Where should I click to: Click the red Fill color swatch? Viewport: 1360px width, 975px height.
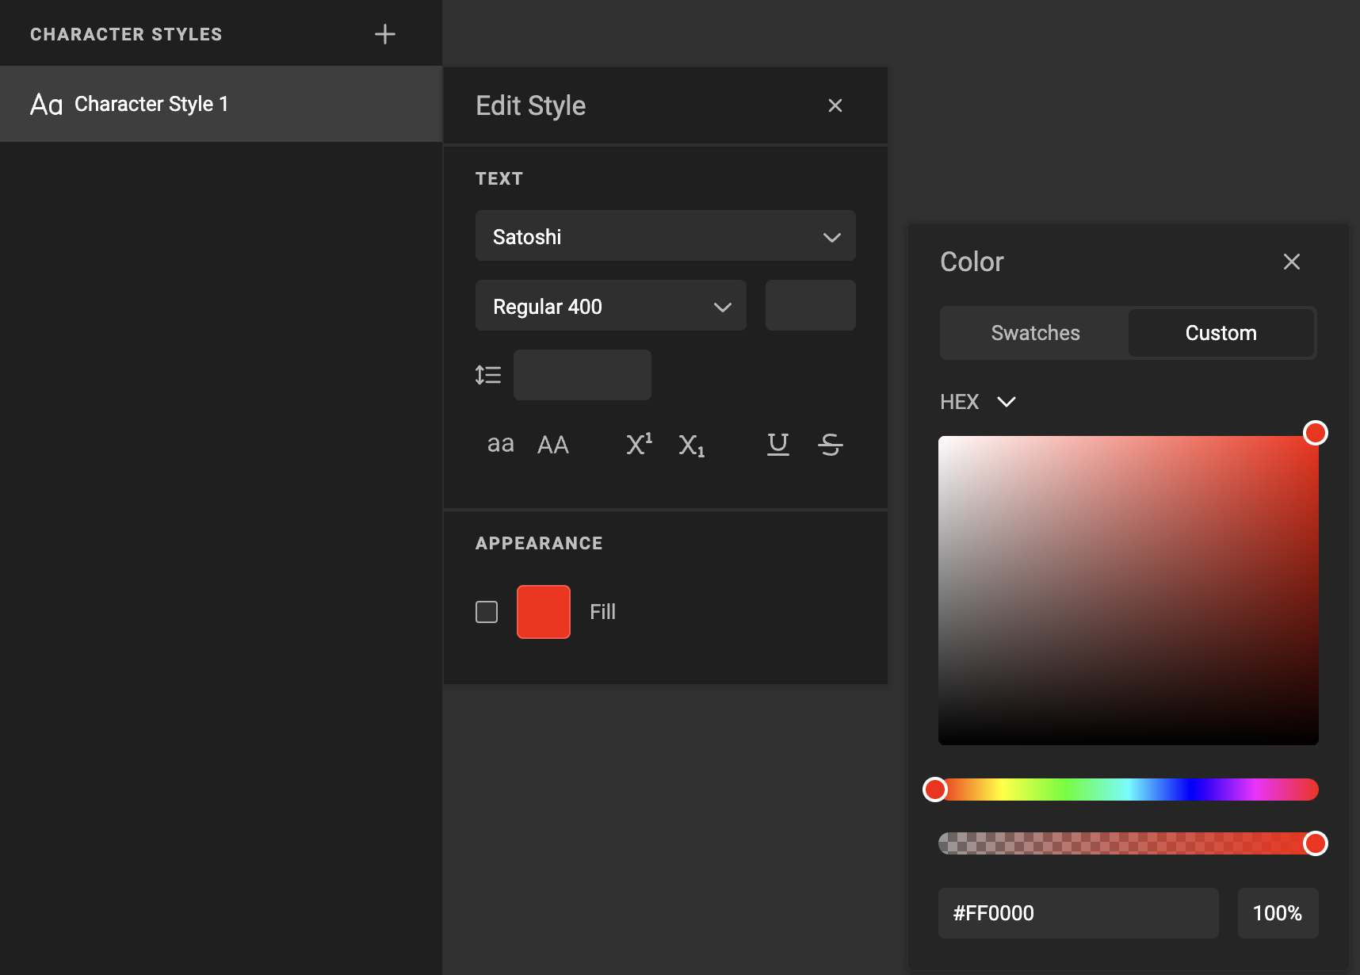[543, 611]
